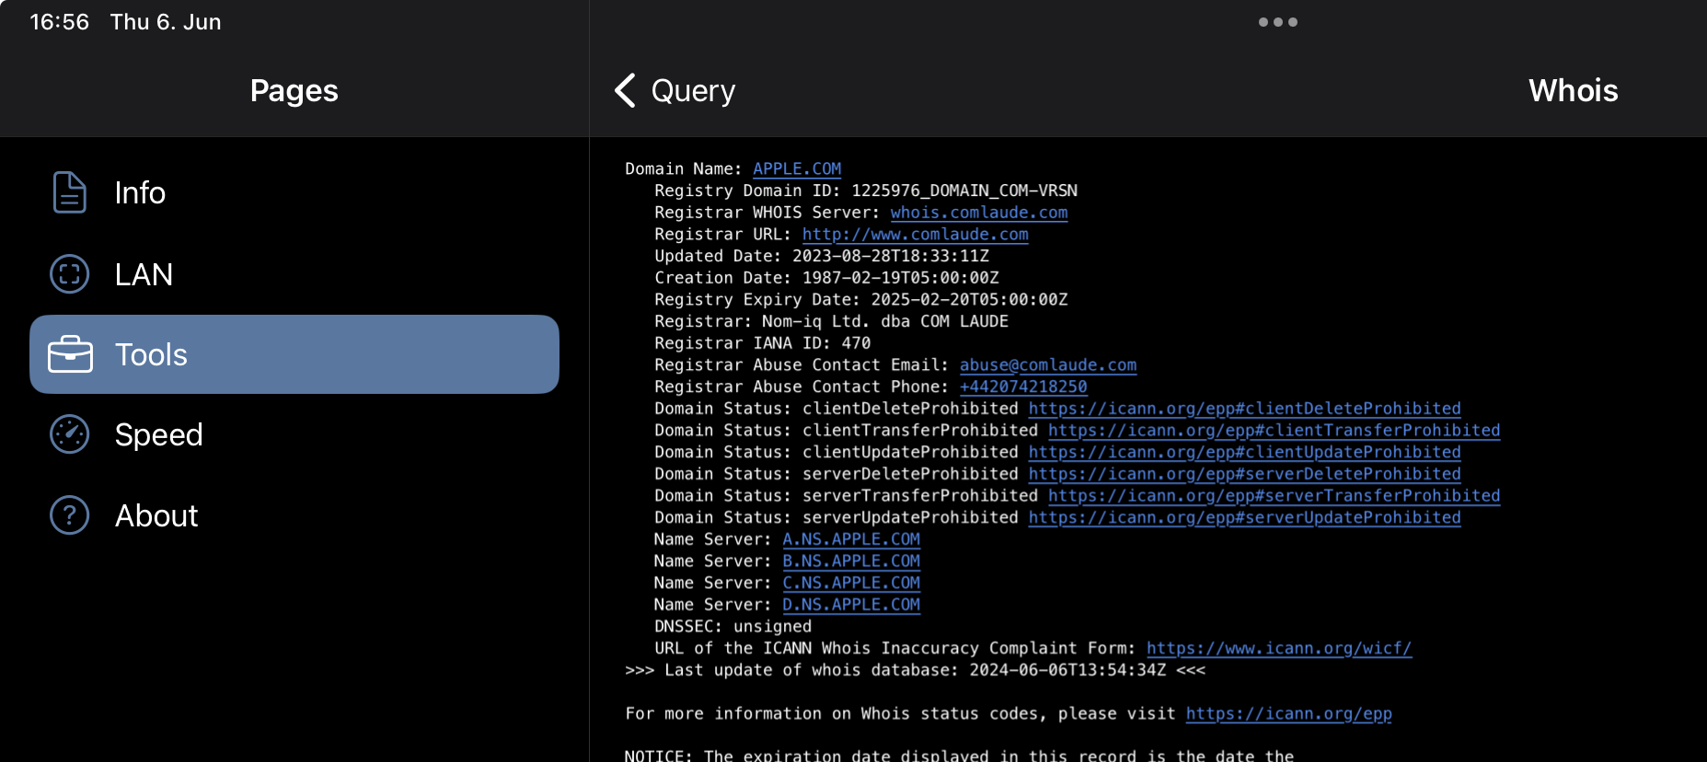Tap the back chevron next to Query
This screenshot has height=762, width=1707.
(625, 90)
